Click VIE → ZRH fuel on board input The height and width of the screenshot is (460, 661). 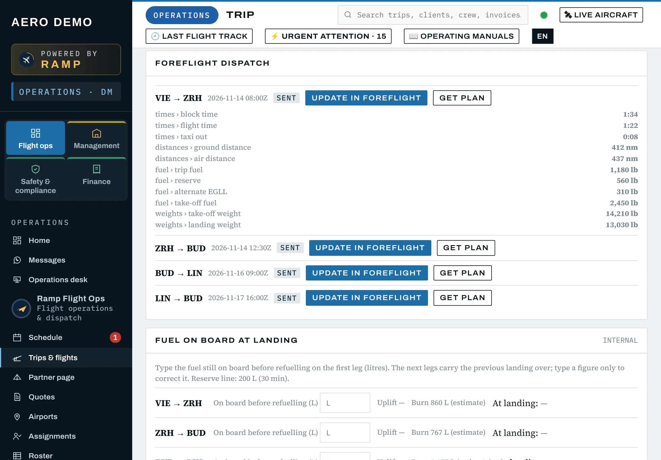click(x=345, y=403)
